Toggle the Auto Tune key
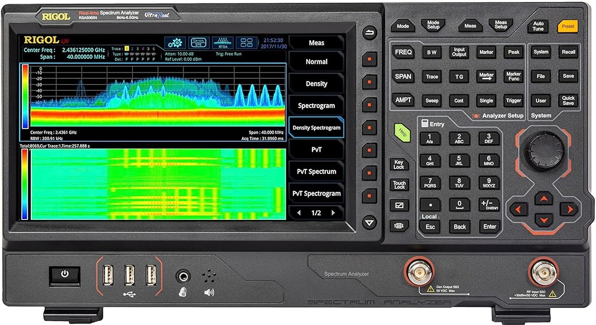The image size is (596, 325). click(539, 26)
